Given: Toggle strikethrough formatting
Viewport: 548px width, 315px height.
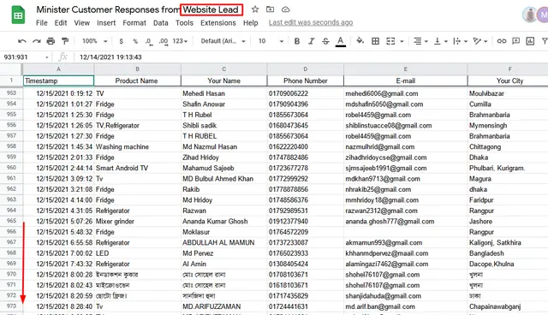Looking at the screenshot, I should (325, 41).
